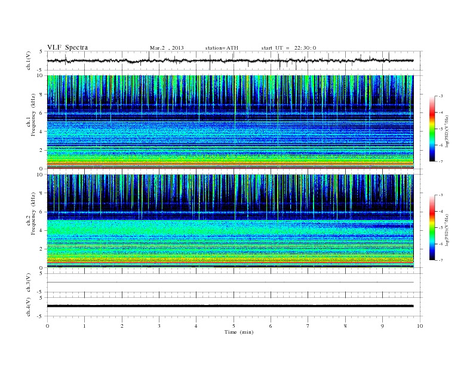
Task: Click the ch.1 waveform trace panel
Action: (x=235, y=60)
